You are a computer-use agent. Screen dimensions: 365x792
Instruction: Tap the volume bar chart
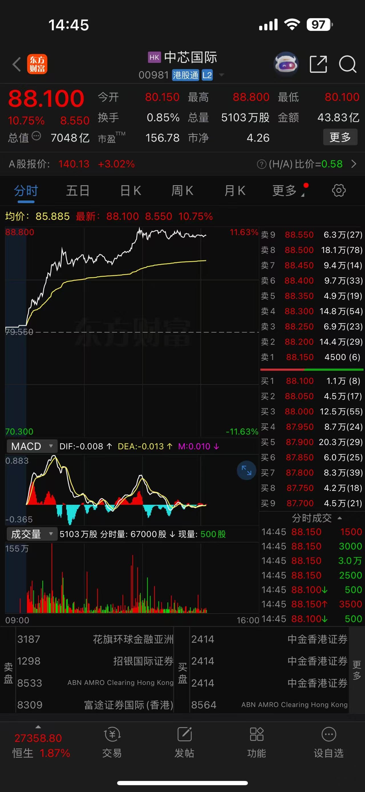(132, 578)
